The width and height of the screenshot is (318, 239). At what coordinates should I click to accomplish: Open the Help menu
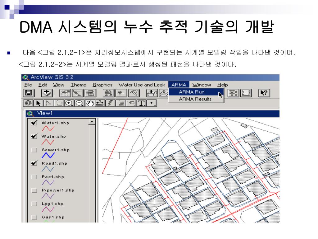coord(222,85)
